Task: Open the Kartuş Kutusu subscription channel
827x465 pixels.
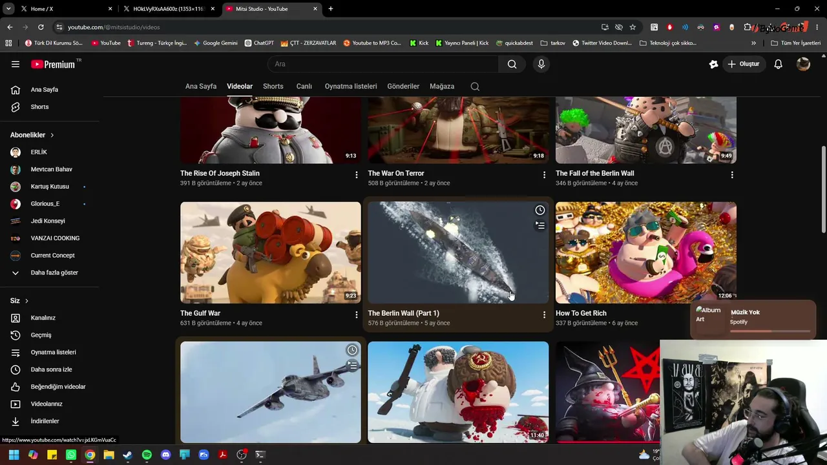Action: tap(49, 187)
